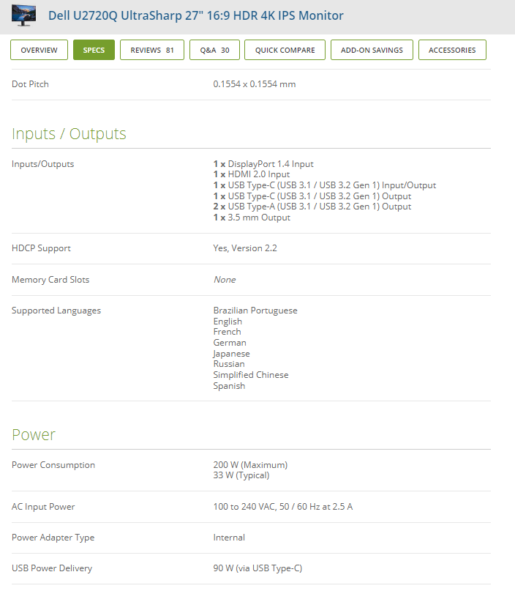
Task: Select the Specs tab
Action: coord(94,50)
